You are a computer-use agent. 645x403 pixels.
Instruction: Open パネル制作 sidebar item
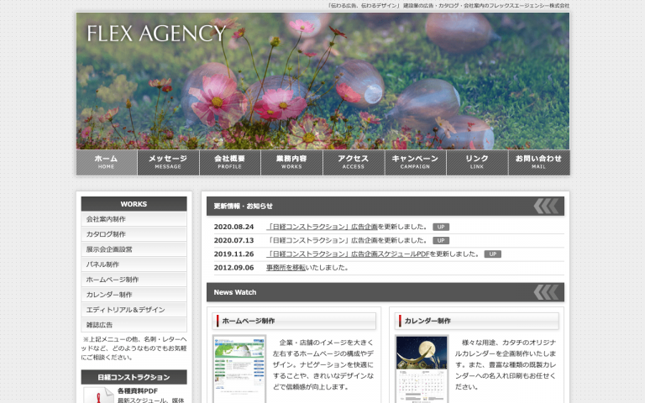click(x=134, y=264)
